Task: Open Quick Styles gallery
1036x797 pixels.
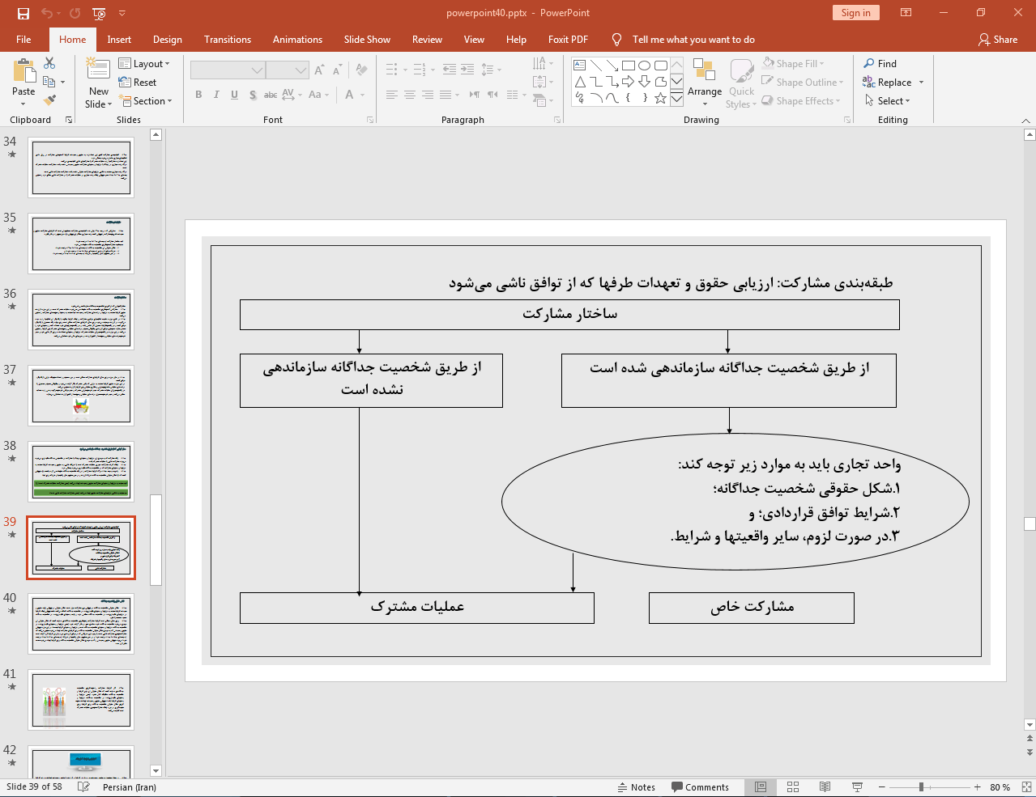Action: coord(741,83)
